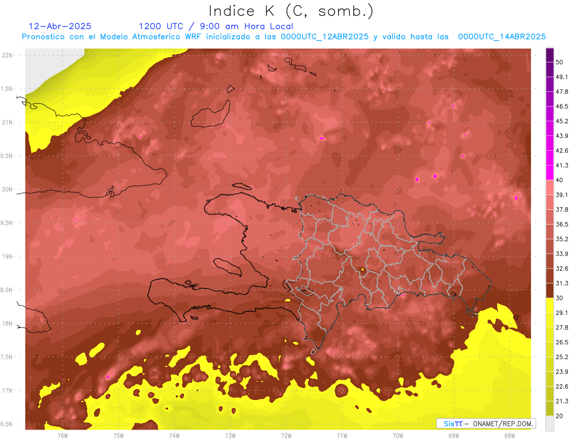Click the legend value '31.3'

562,283
